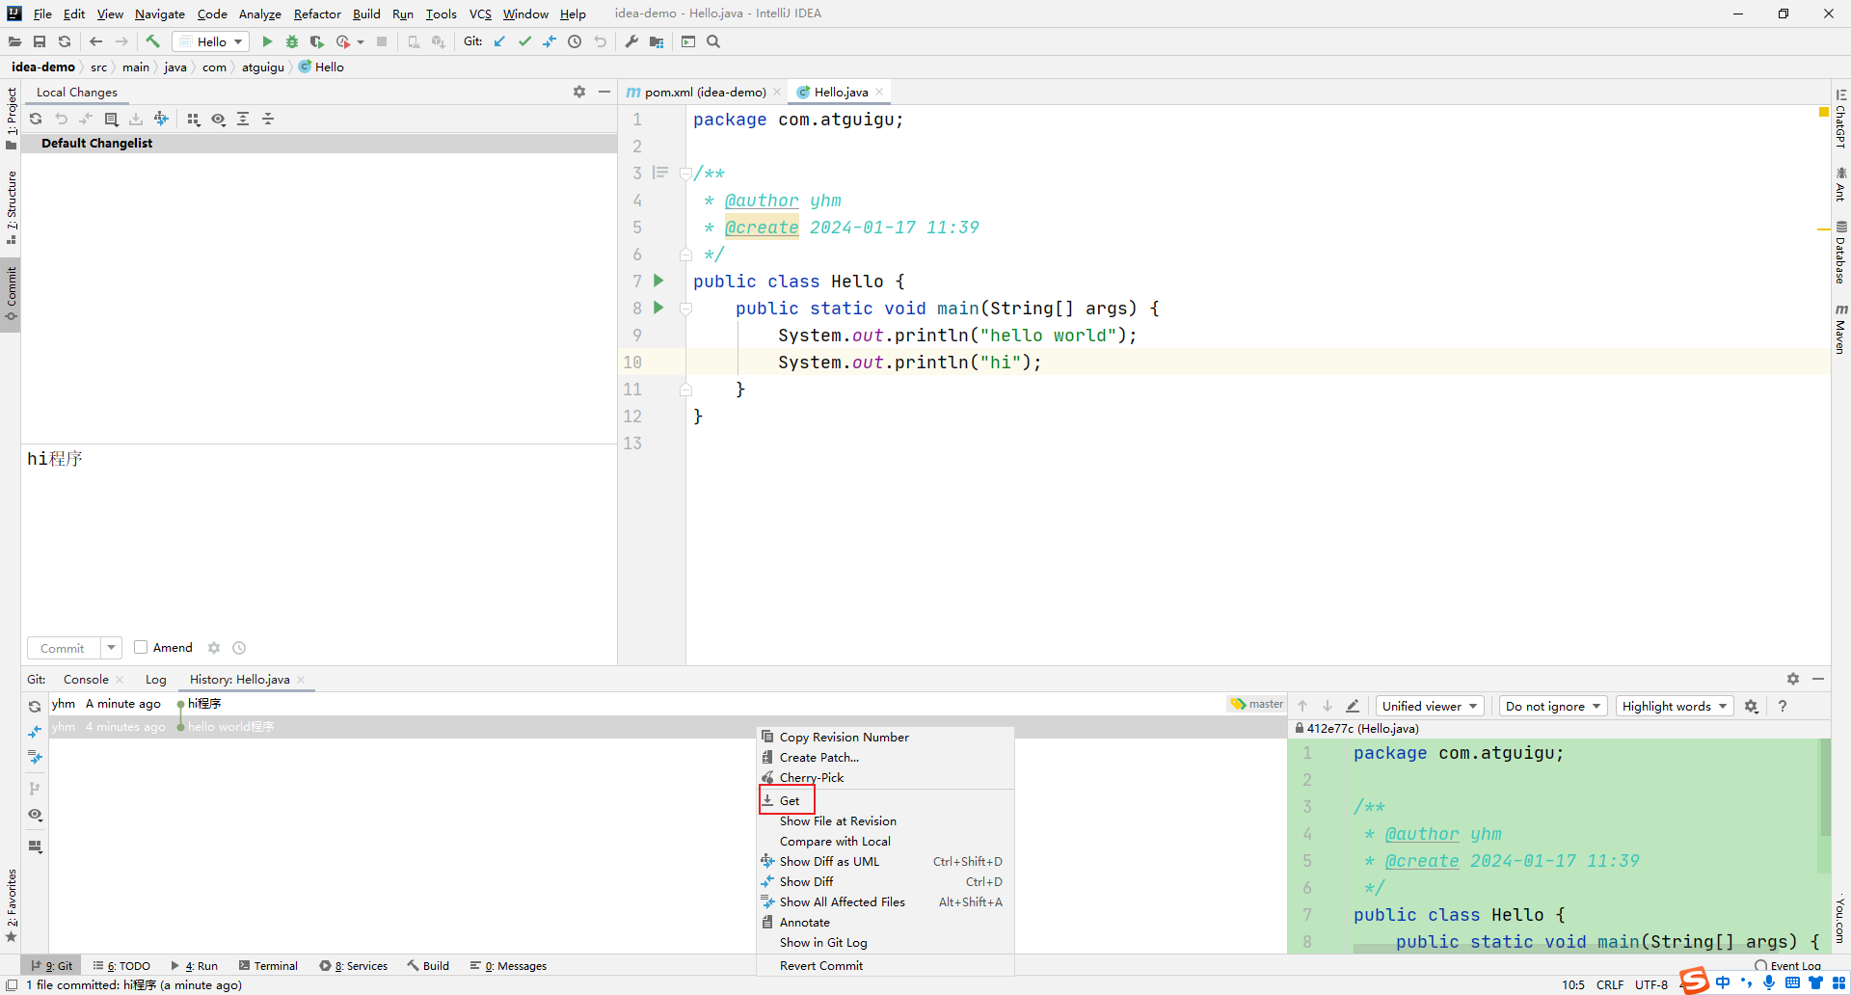1851x995 pixels.
Task: Expand the Highlight words dropdown
Action: [1674, 706]
